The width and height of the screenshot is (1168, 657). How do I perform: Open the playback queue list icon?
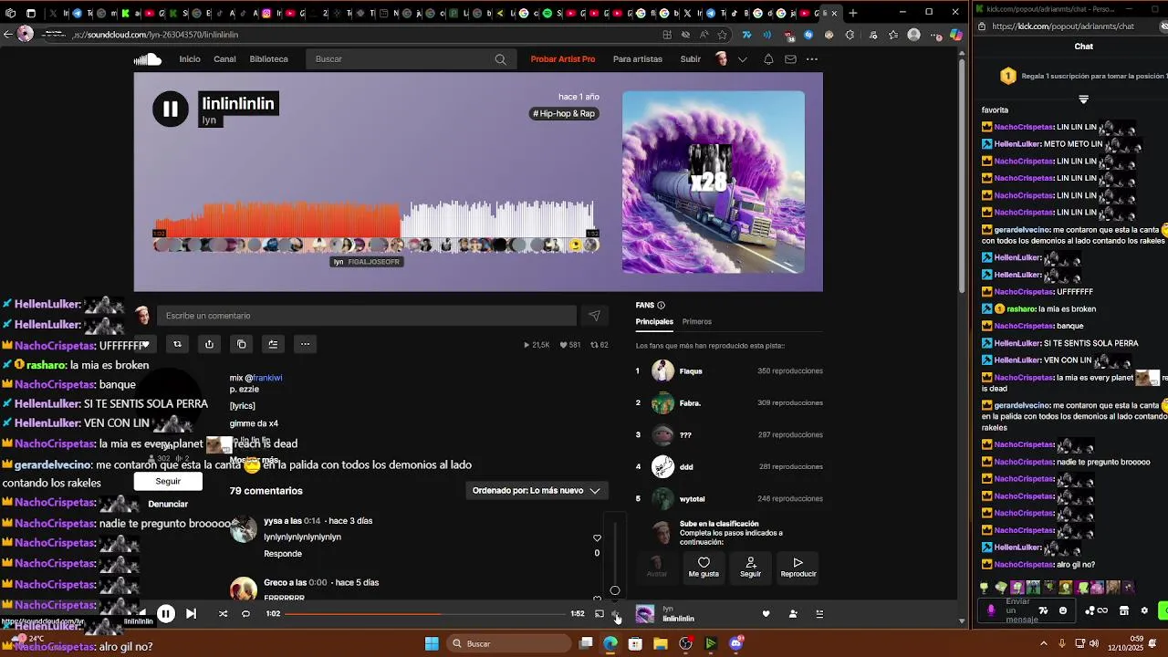(819, 614)
